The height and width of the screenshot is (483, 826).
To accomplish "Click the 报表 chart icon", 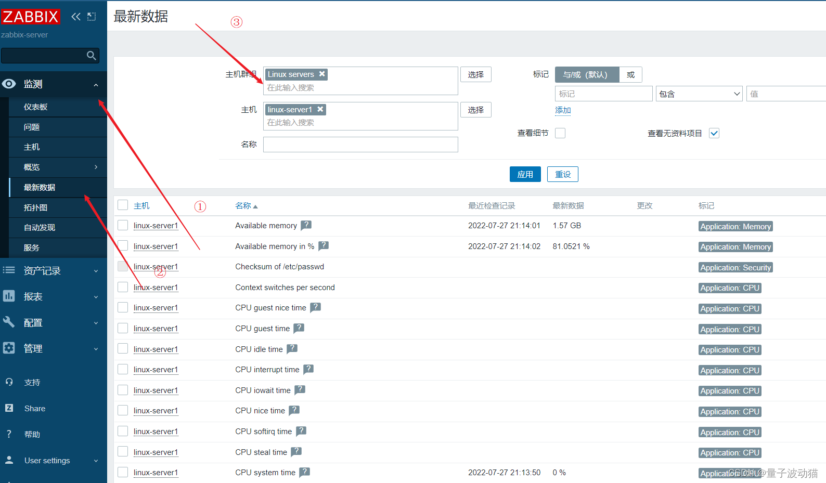I will point(9,296).
